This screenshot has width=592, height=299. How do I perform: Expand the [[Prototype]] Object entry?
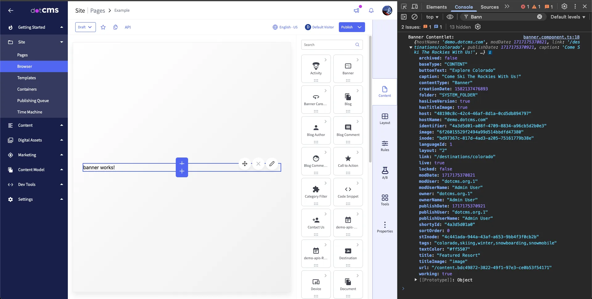[416, 280]
